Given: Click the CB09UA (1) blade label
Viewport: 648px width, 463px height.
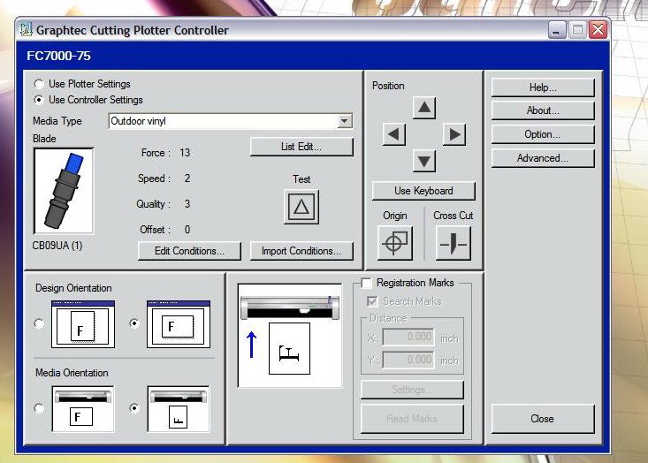Looking at the screenshot, I should pos(57,246).
